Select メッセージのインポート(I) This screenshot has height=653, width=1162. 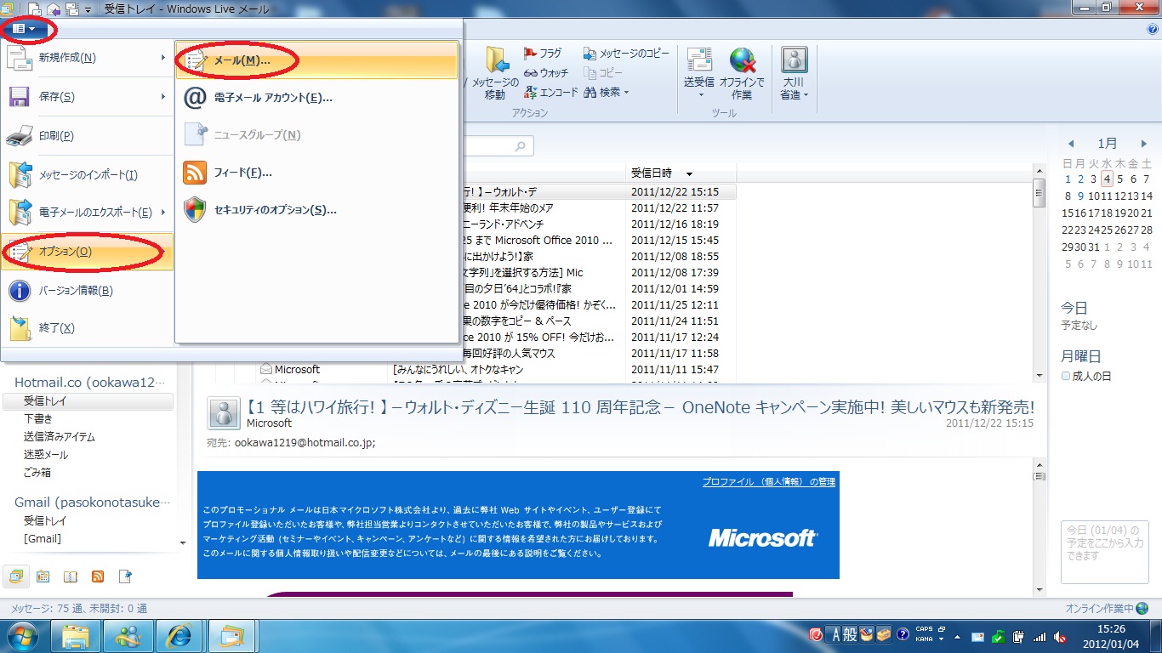[87, 175]
